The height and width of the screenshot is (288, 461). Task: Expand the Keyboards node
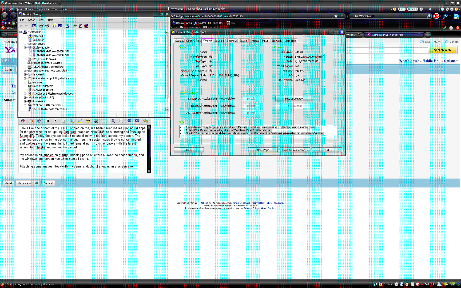pos(25,75)
